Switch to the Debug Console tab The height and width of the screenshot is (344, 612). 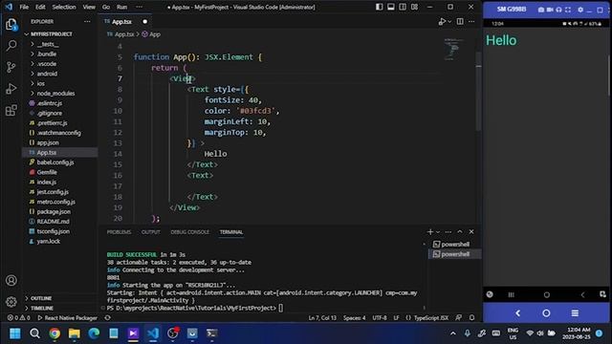click(189, 232)
